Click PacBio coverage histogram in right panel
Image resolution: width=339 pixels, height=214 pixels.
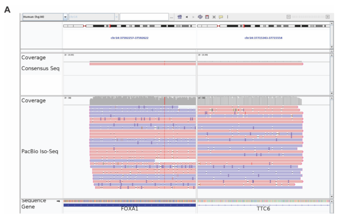250,101
